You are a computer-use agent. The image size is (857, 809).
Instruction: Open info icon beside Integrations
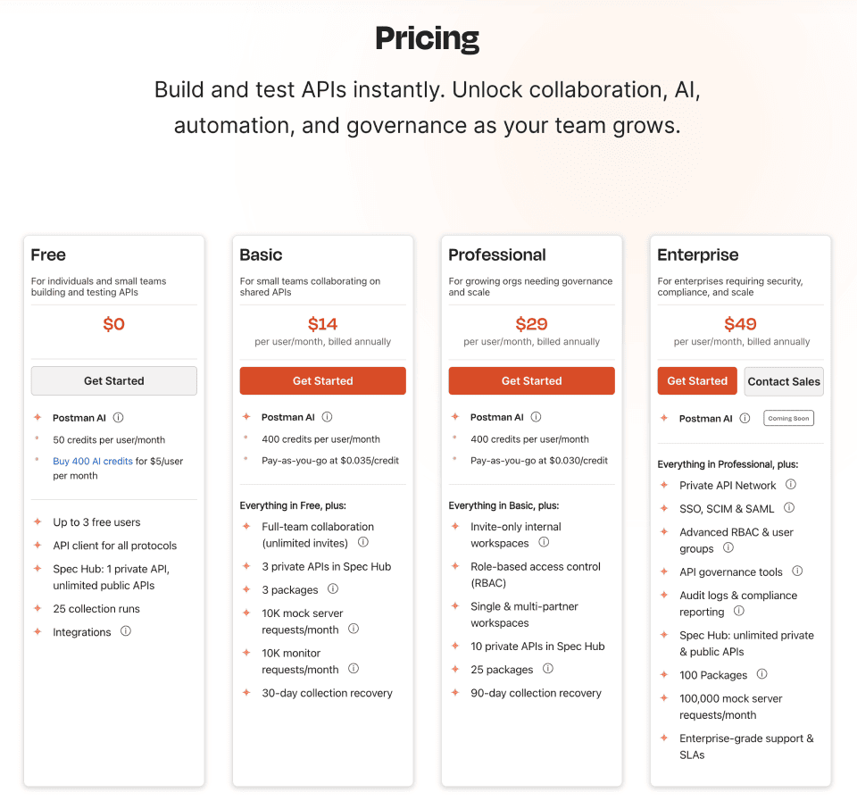click(126, 631)
